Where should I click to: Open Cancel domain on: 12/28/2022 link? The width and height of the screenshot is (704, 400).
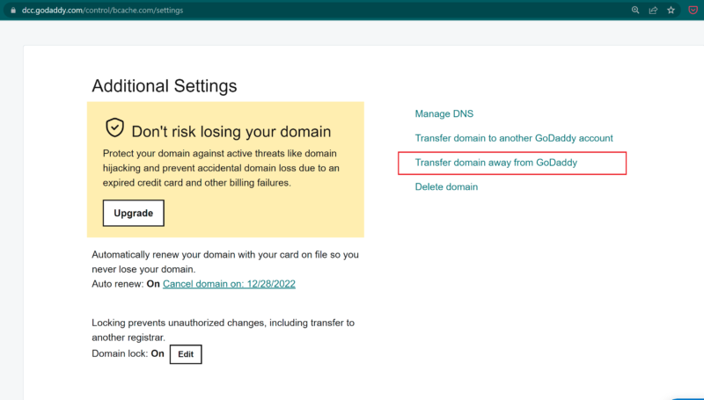tap(229, 284)
